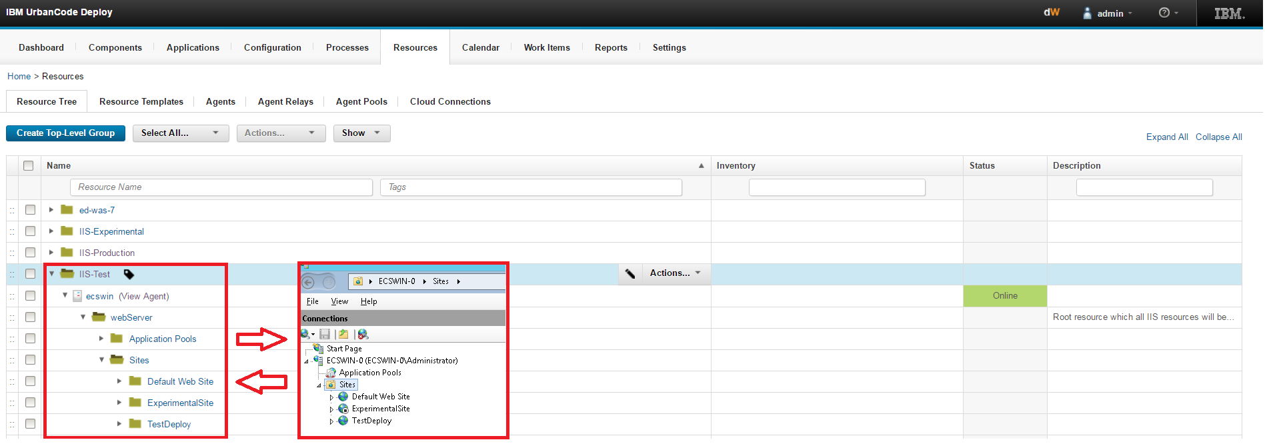The height and width of the screenshot is (446, 1265).
Task: Click the developerWorks dW icon
Action: [1052, 13]
